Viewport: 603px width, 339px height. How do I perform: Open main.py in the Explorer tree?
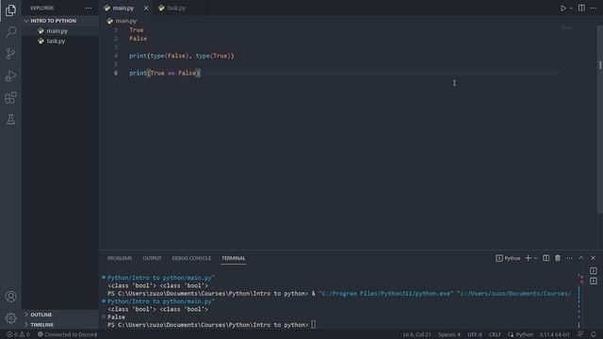click(x=57, y=31)
